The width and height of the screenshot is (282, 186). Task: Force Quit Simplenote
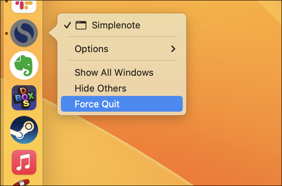pyautogui.click(x=122, y=104)
